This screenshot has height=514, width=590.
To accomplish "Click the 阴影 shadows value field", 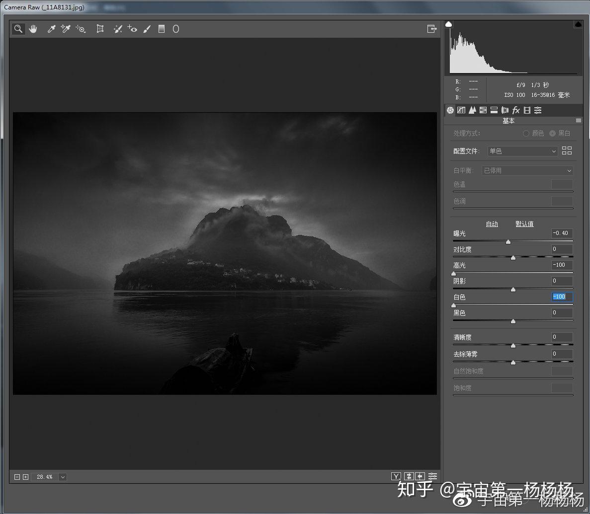I will click(562, 281).
